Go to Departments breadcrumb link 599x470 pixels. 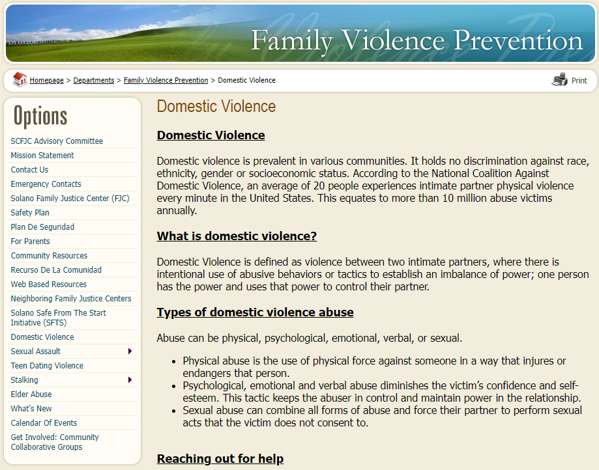pos(94,80)
